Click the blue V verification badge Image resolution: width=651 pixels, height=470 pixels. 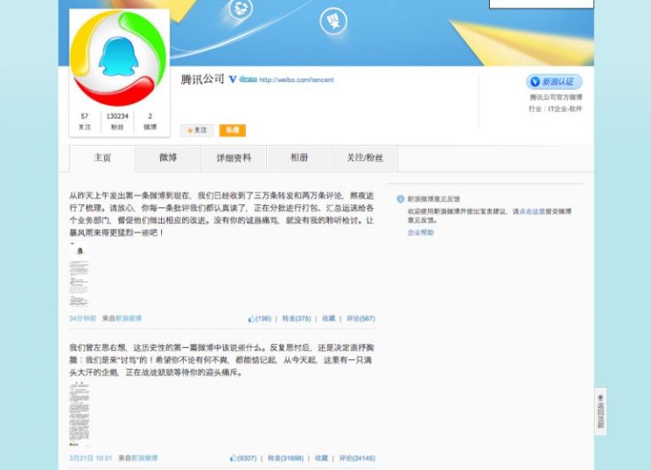(x=233, y=80)
